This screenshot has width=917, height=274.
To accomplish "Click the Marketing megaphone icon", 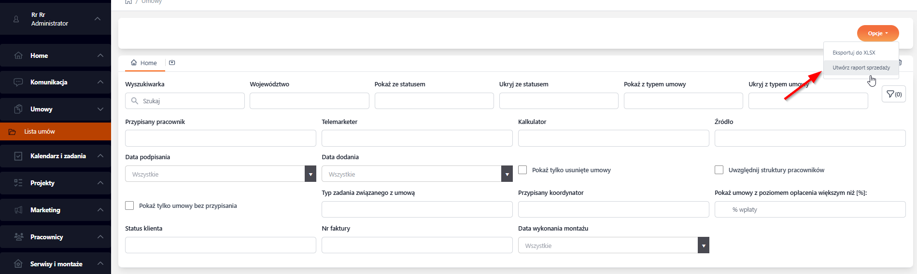I will click(18, 210).
